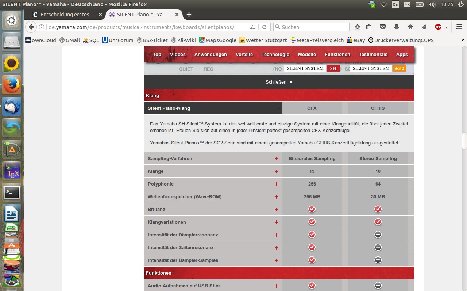Show bookmarks list icon in toolbar
Screen dimensions: 467x291
click(x=369, y=27)
